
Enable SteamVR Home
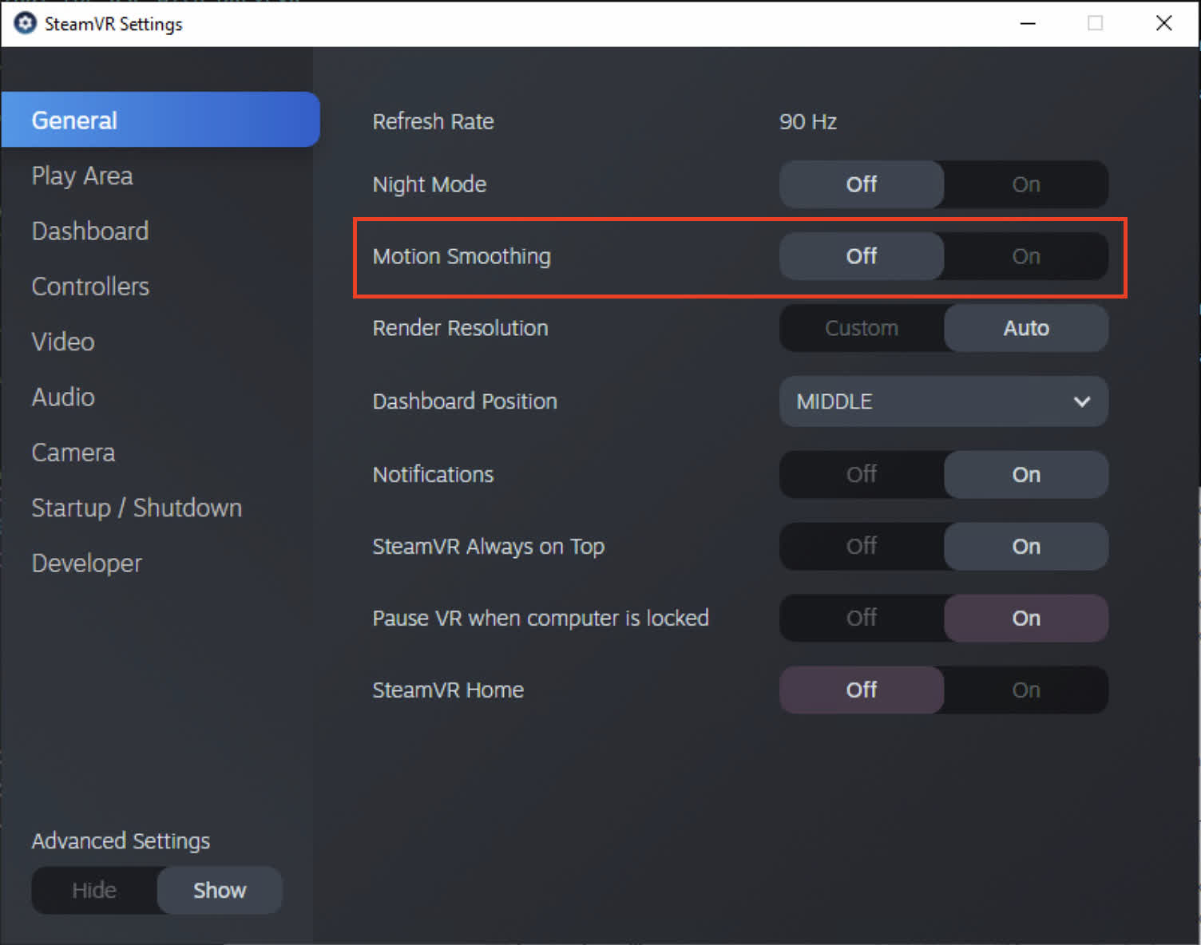point(1025,690)
